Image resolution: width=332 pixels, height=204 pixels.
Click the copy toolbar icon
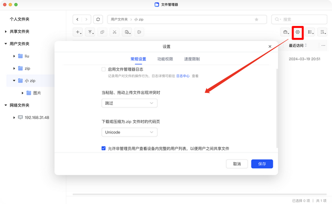click(x=102, y=32)
